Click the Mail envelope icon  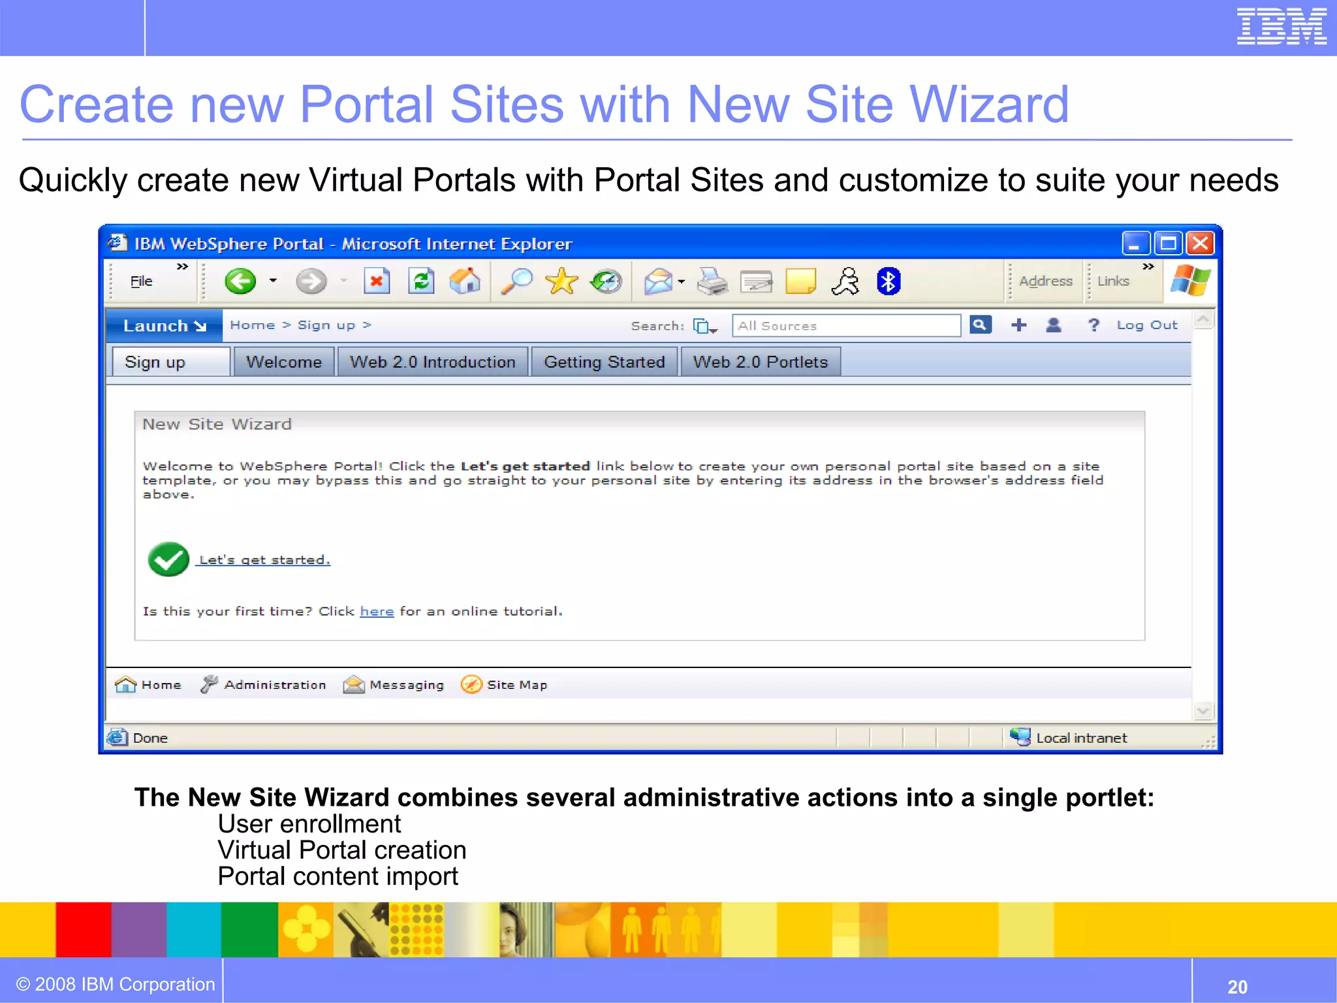[658, 281]
